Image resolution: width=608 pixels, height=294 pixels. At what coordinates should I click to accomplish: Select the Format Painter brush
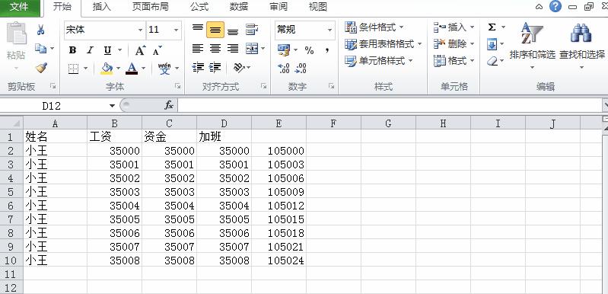pos(41,68)
